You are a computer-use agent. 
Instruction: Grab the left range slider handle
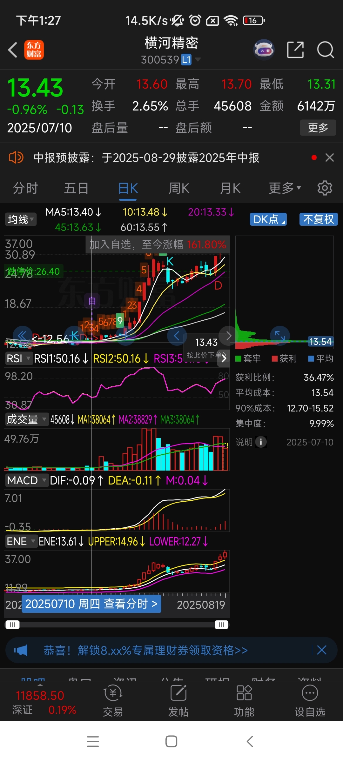point(12,625)
